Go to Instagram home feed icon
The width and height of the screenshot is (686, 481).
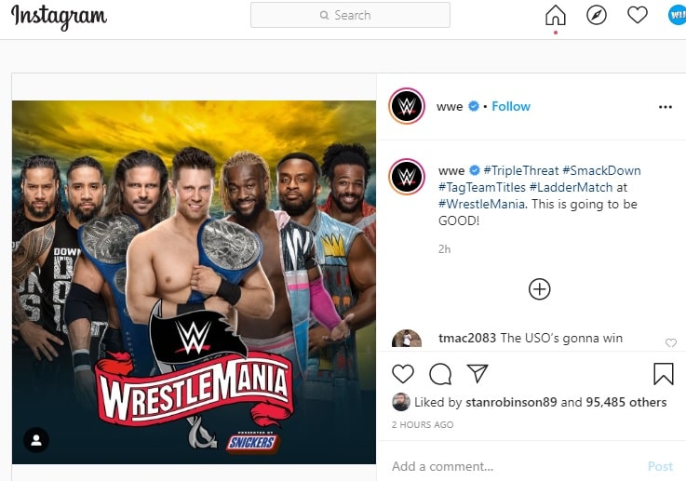tap(555, 16)
